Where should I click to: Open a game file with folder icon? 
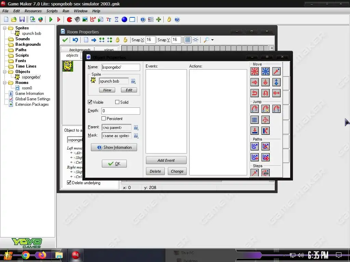14,19
